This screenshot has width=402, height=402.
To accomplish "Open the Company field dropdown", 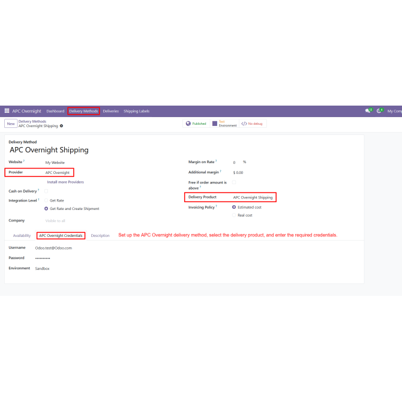I will [x=55, y=221].
